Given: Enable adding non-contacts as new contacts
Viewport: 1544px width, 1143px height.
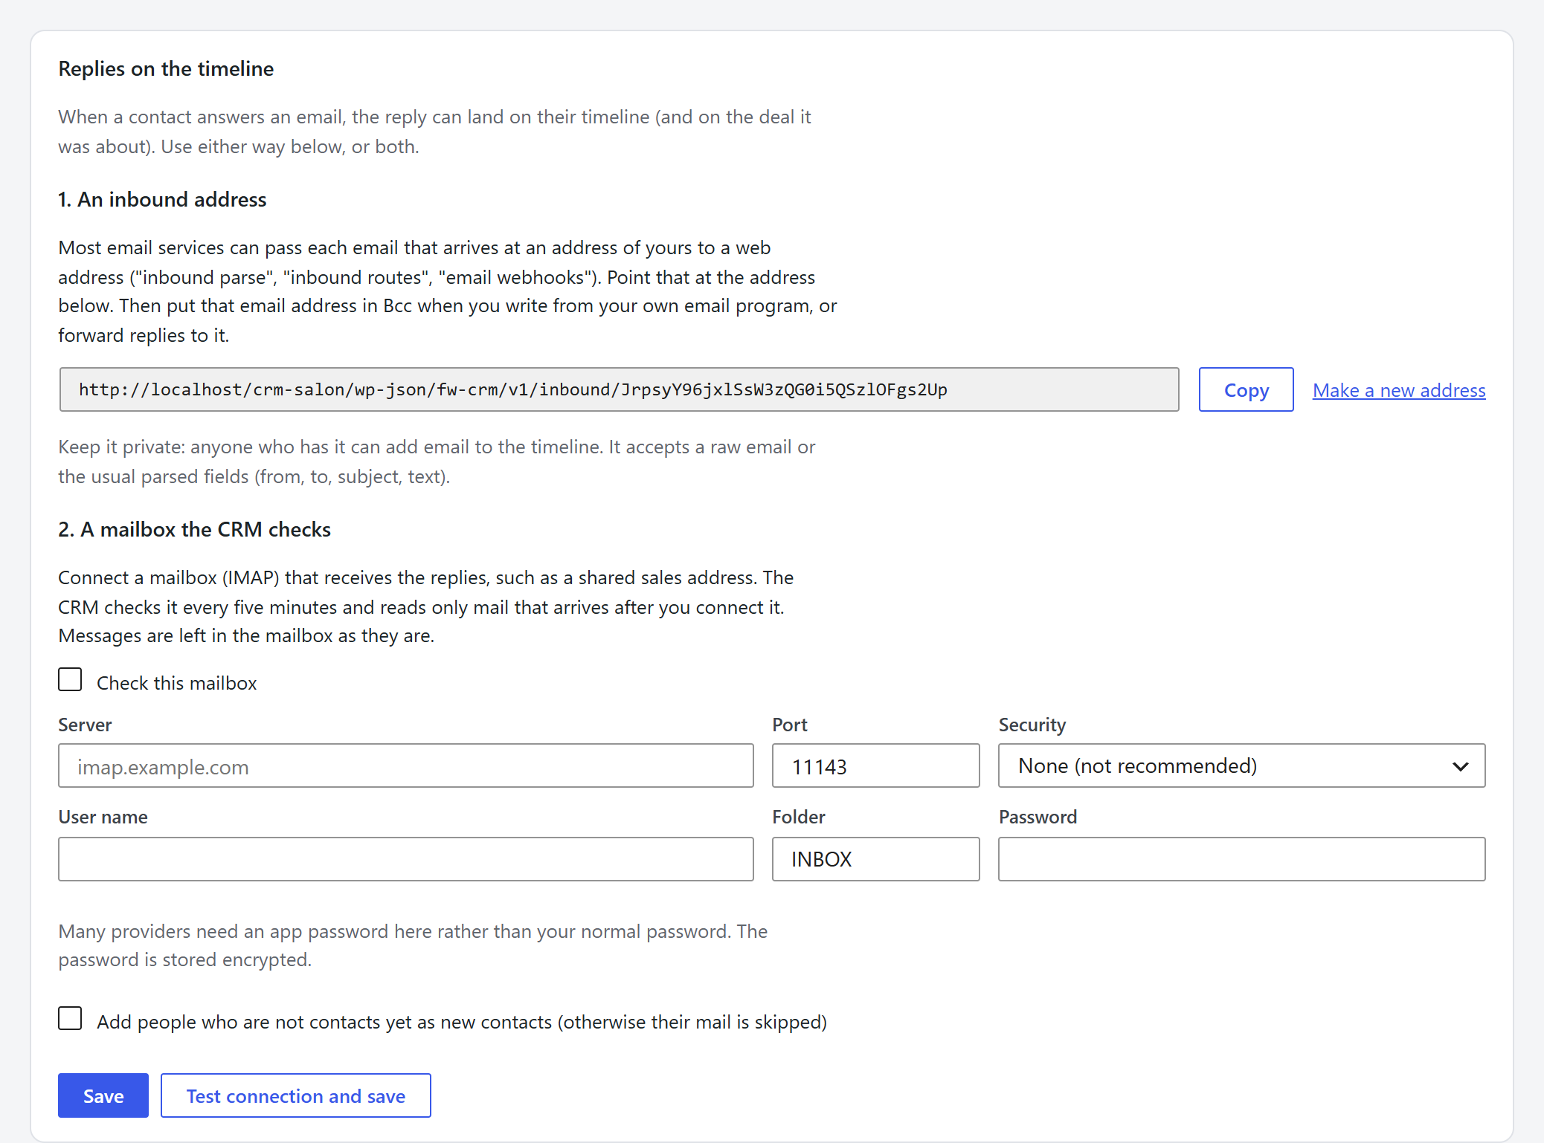Looking at the screenshot, I should 70,1019.
